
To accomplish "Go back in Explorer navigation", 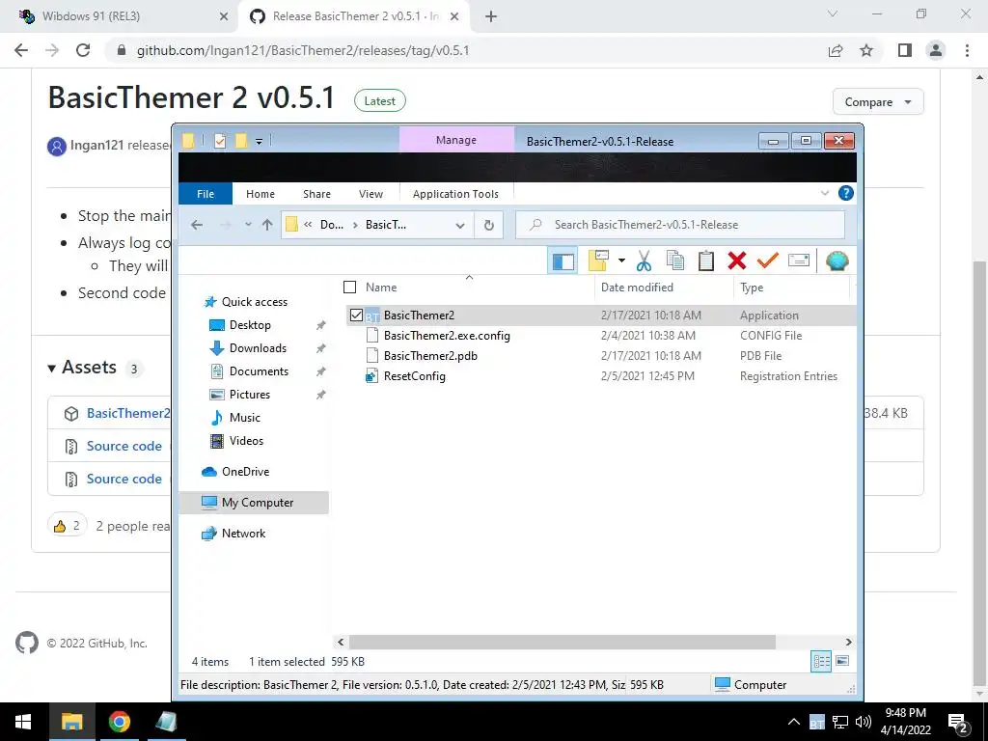I will coord(197,225).
